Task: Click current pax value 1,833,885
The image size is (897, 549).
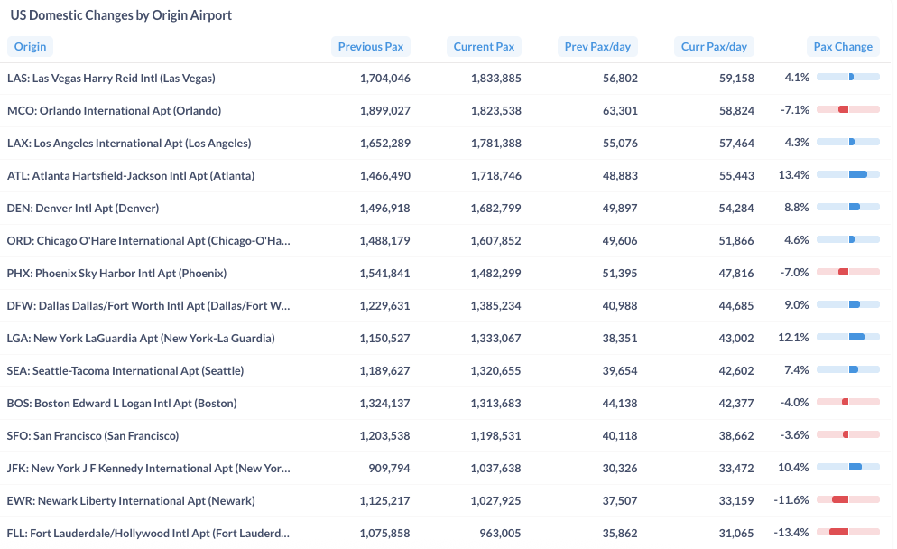Action: 496,79
